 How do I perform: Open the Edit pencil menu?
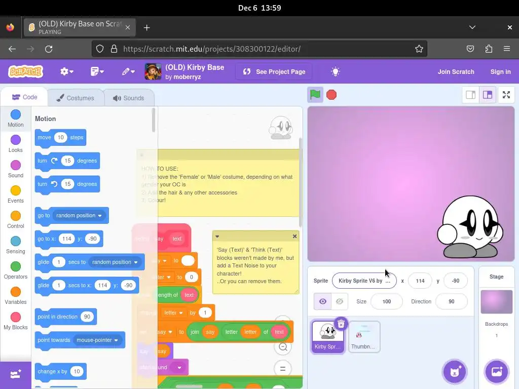[128, 71]
